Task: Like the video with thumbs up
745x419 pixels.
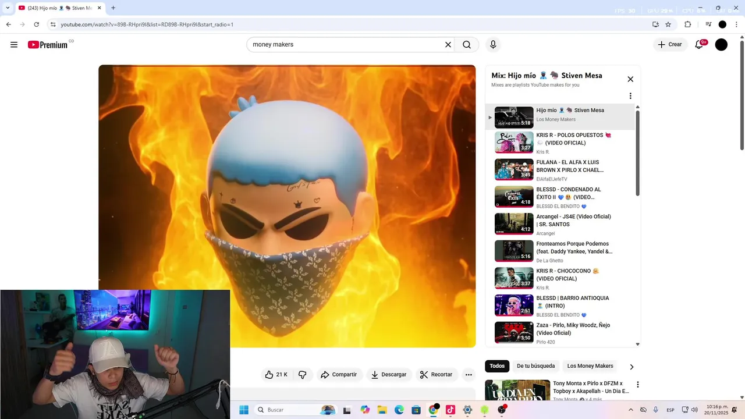Action: tap(276, 375)
